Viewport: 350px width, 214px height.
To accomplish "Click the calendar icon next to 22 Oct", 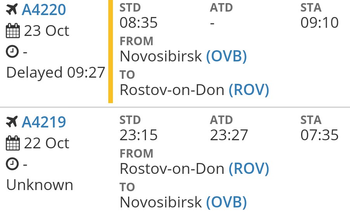I will (12, 143).
